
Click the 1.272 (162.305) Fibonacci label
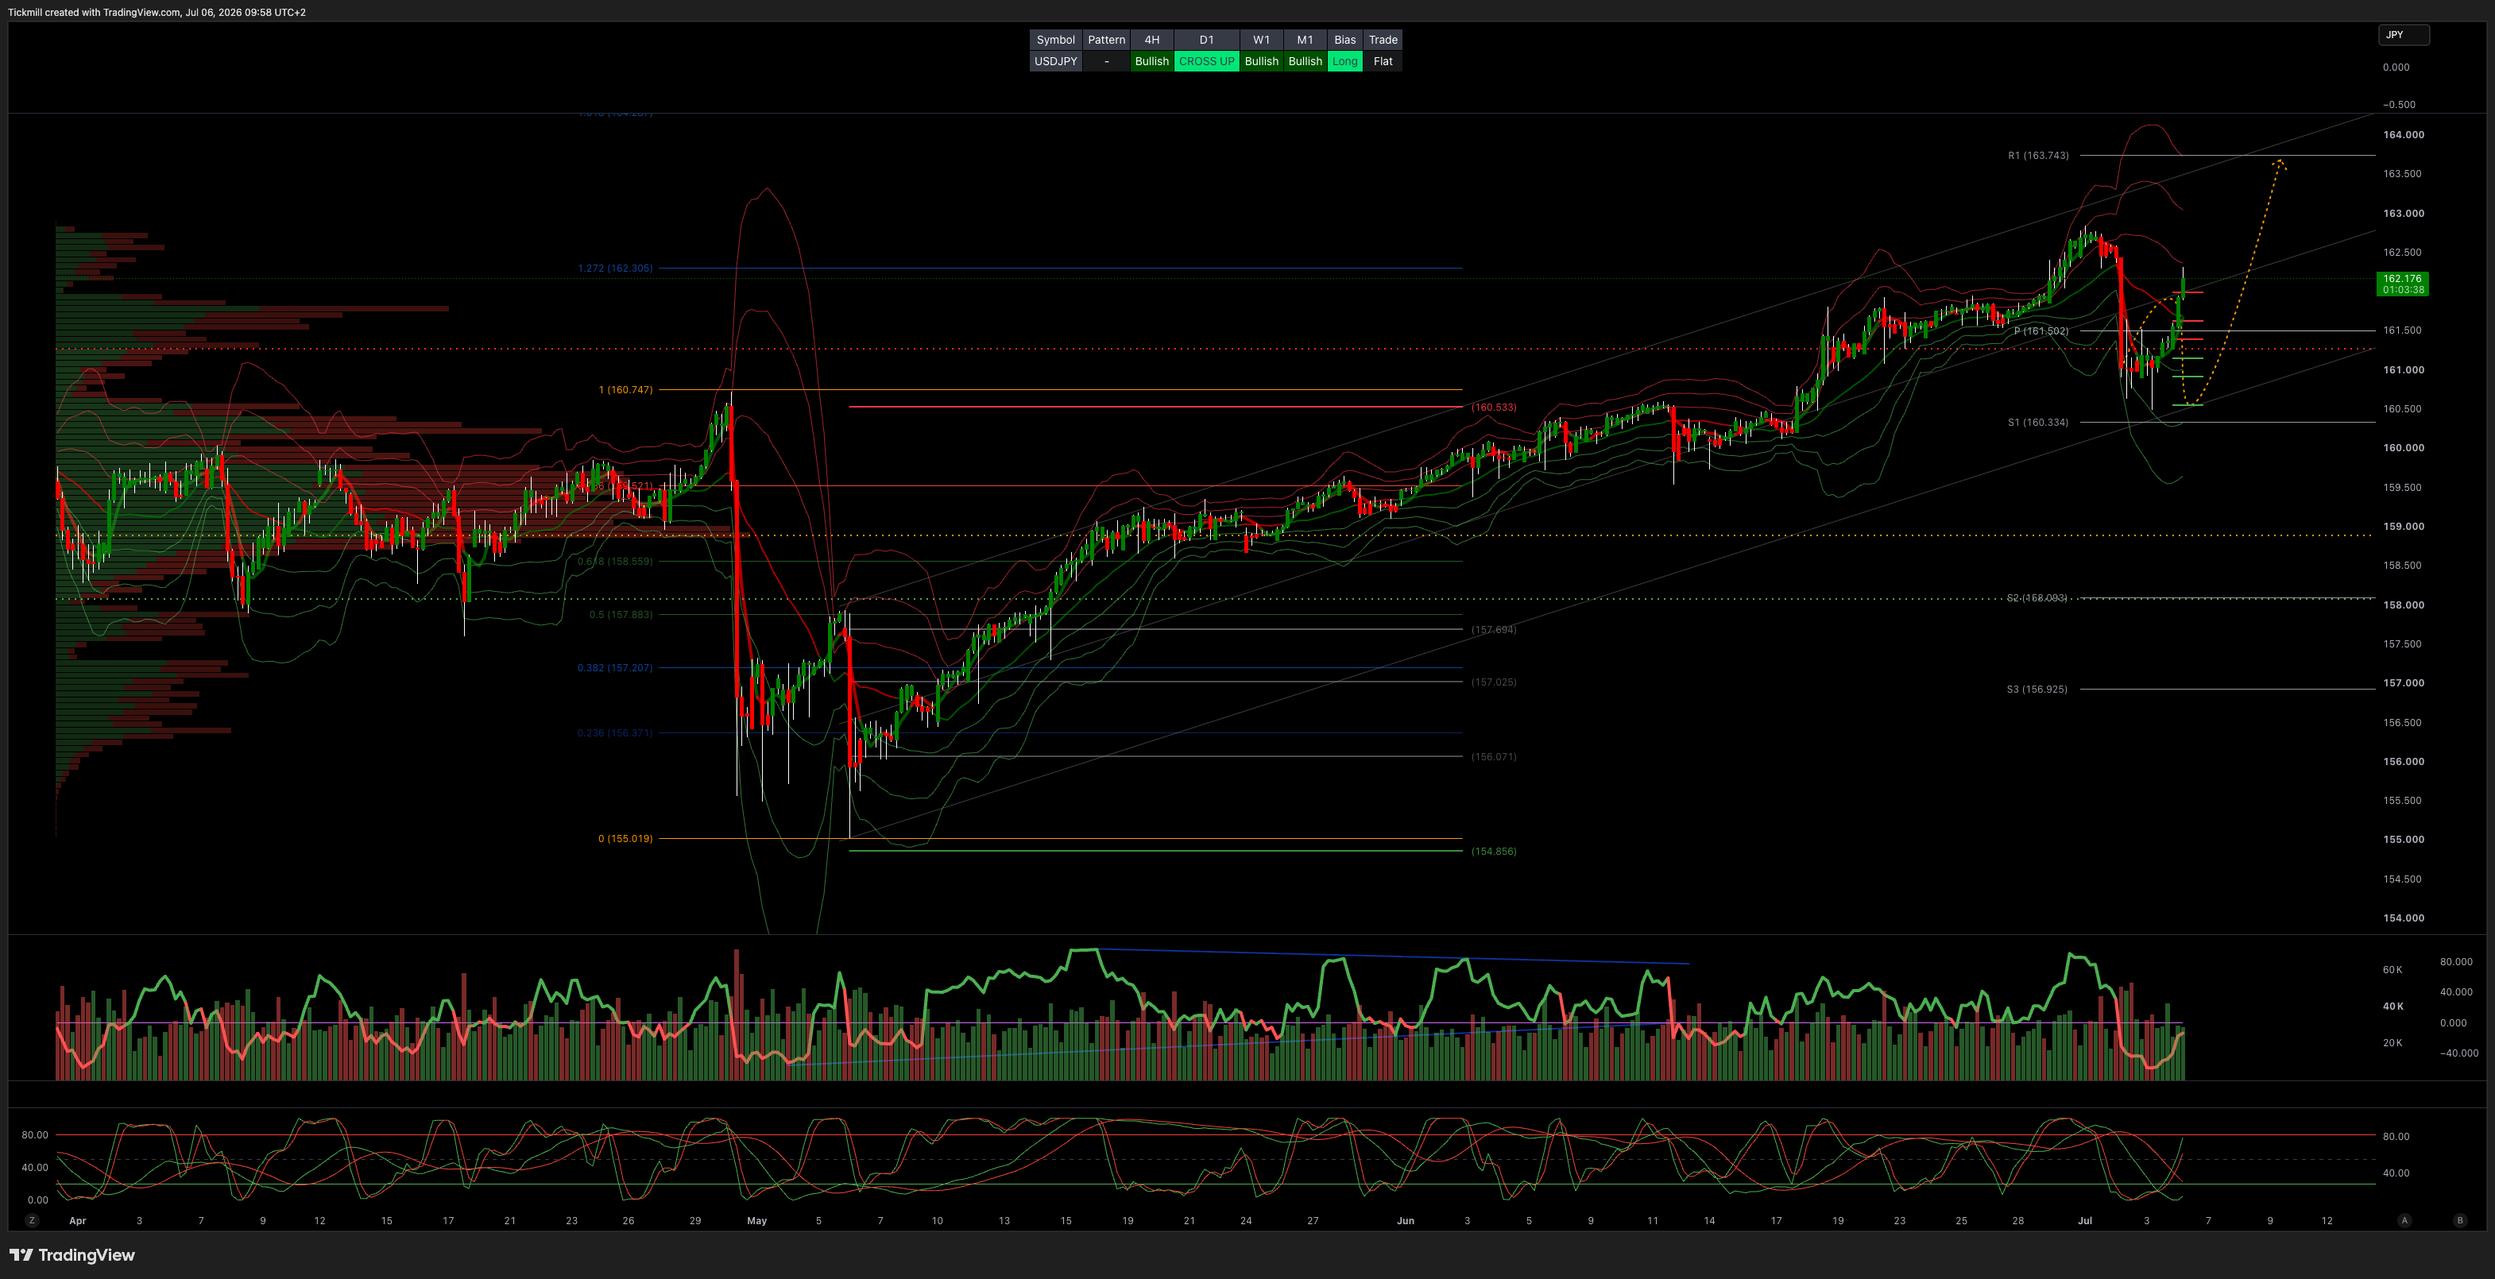click(615, 269)
